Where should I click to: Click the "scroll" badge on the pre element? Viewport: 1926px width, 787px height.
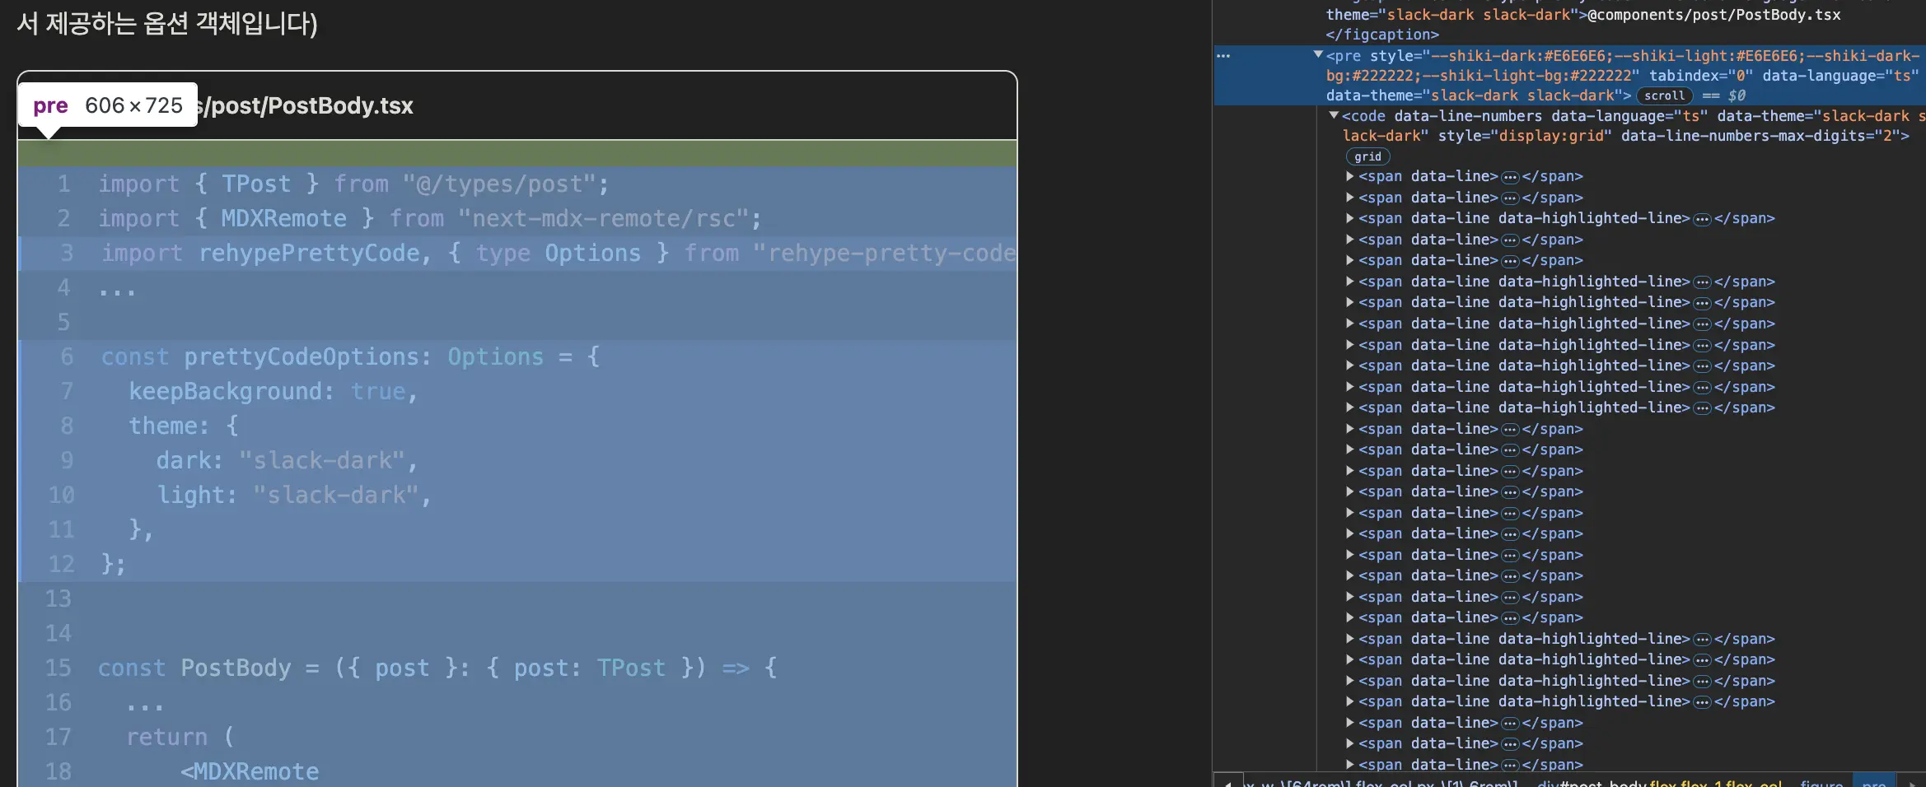[1664, 95]
